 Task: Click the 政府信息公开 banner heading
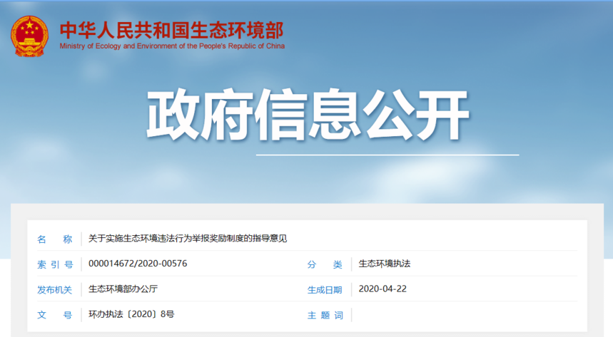tap(308, 115)
